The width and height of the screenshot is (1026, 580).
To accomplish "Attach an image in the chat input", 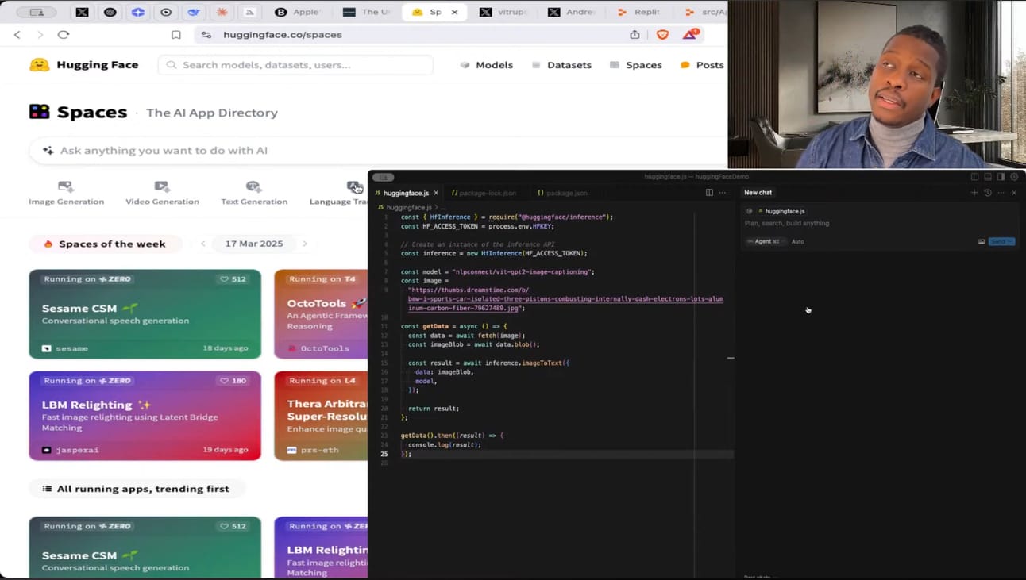I will click(x=982, y=241).
